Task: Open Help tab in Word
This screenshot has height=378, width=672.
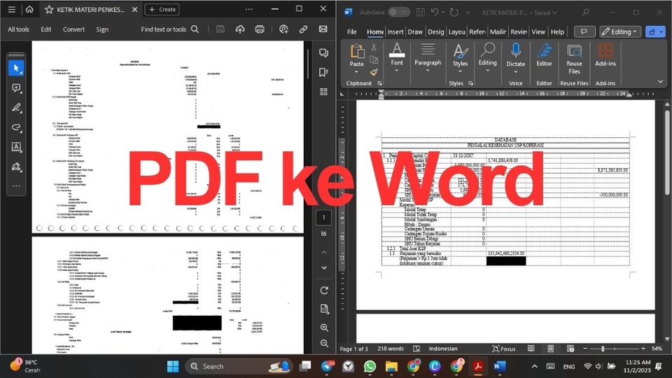Action: 557,31
